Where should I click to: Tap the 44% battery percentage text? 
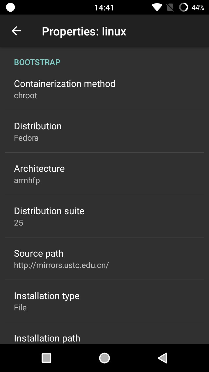(198, 8)
